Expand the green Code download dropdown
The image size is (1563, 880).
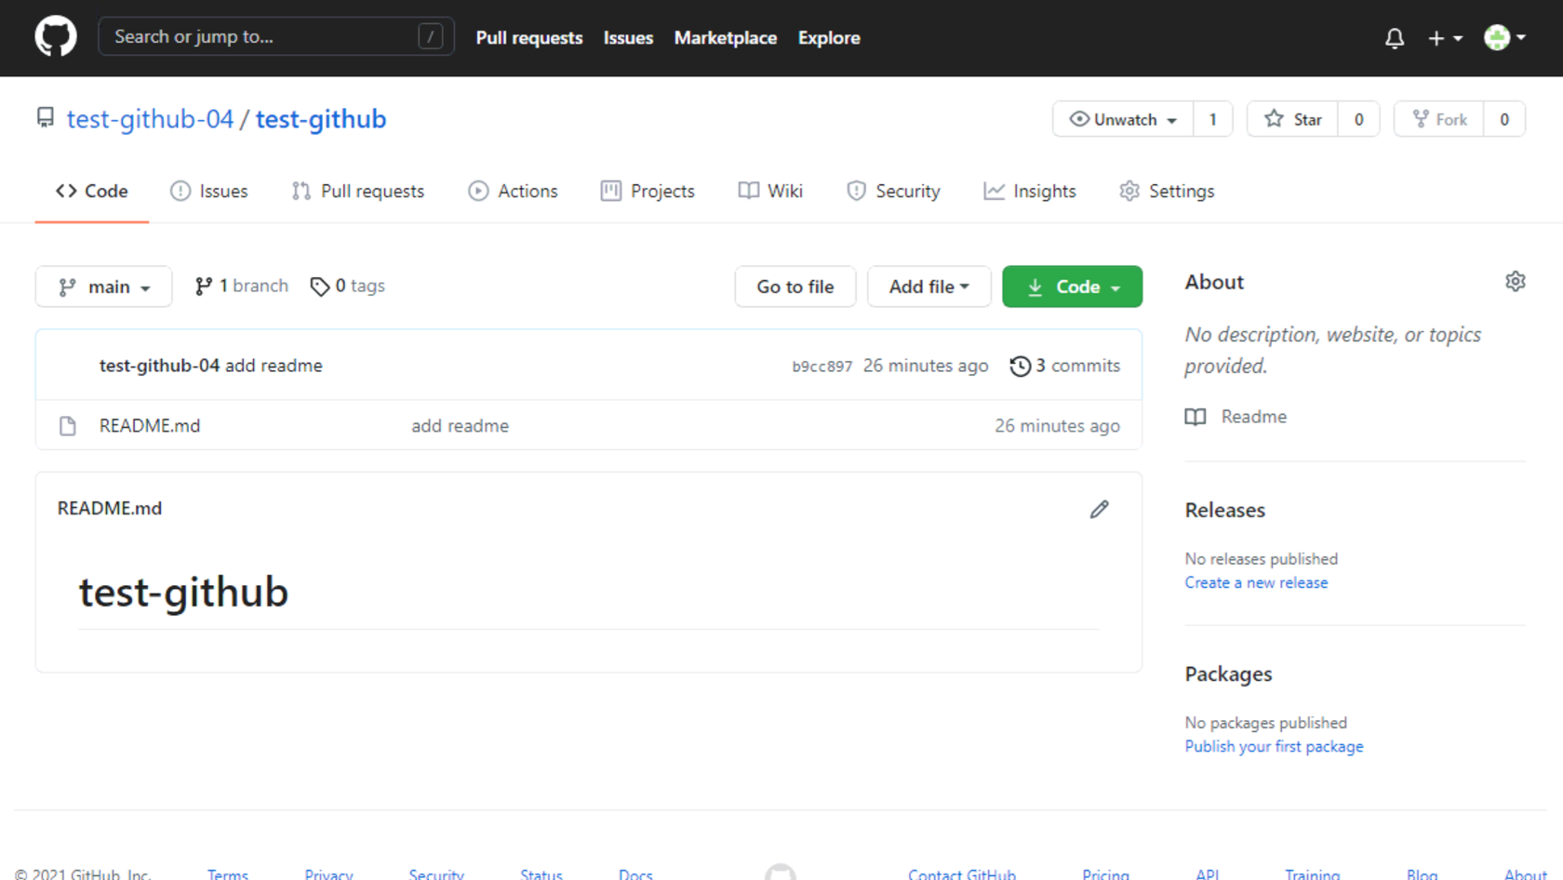click(x=1072, y=287)
